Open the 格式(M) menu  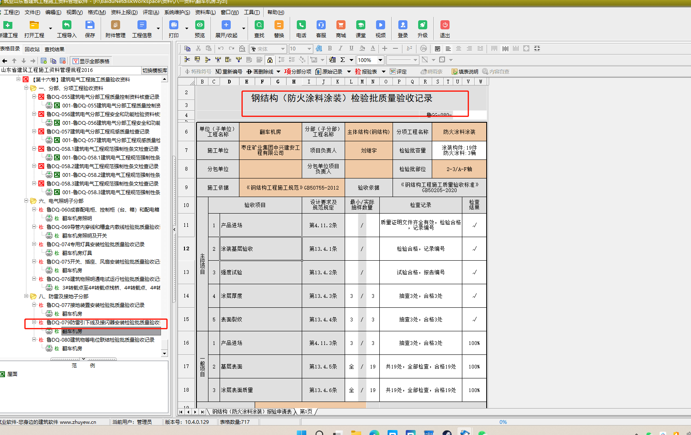coord(97,12)
